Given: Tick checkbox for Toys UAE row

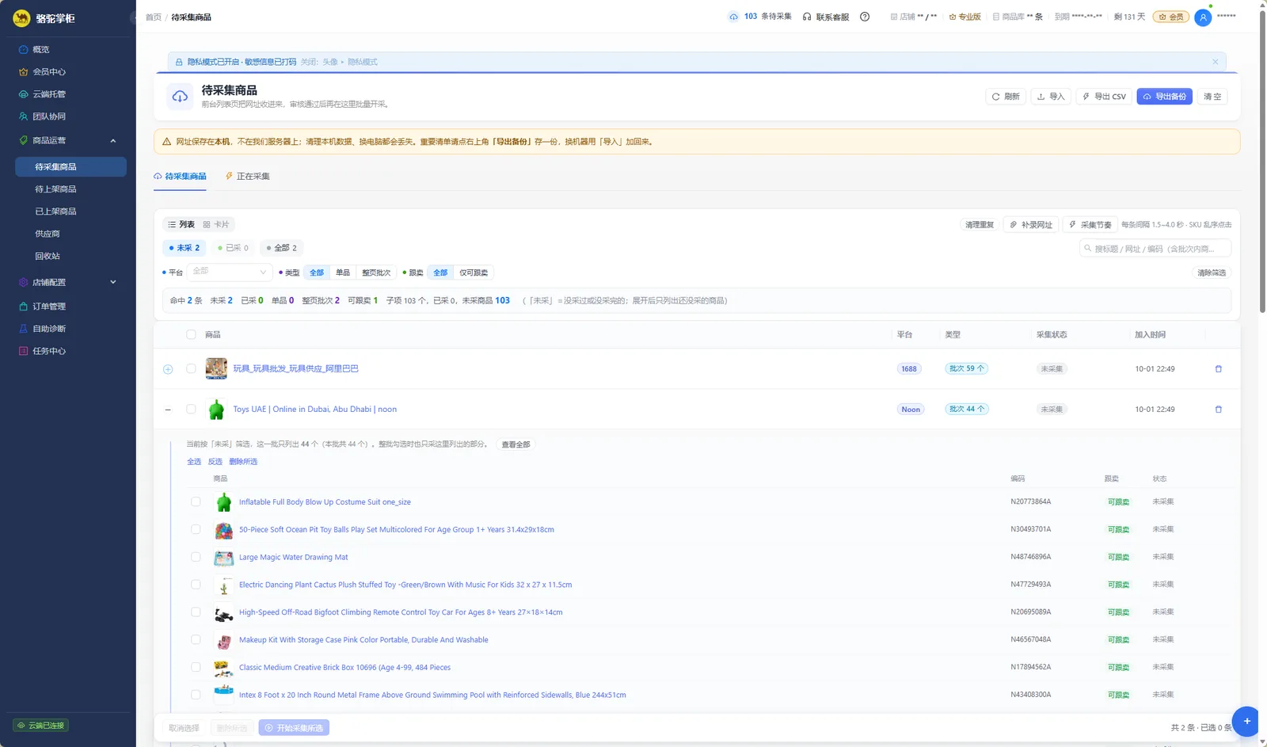Looking at the screenshot, I should (x=191, y=409).
